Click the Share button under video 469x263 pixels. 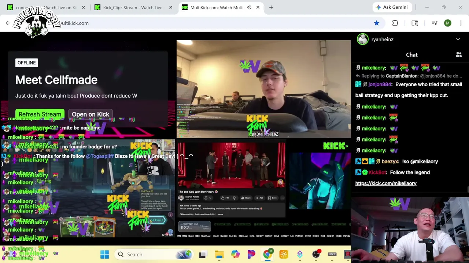245,198
